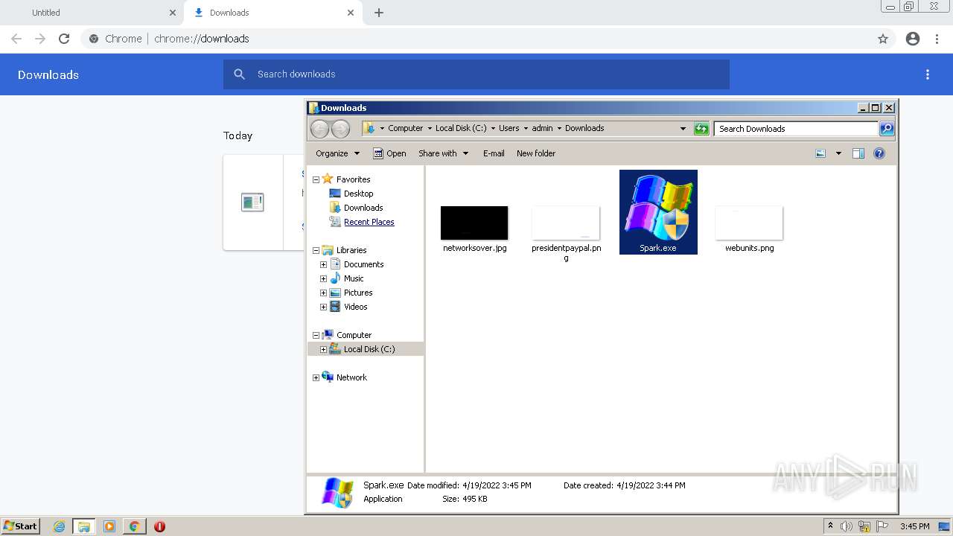953x536 pixels.
Task: Change the view icon in Explorer
Action: point(820,153)
